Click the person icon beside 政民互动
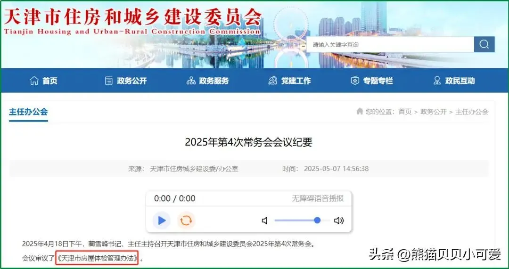Viewport: 509px width, 269px height. 437,81
